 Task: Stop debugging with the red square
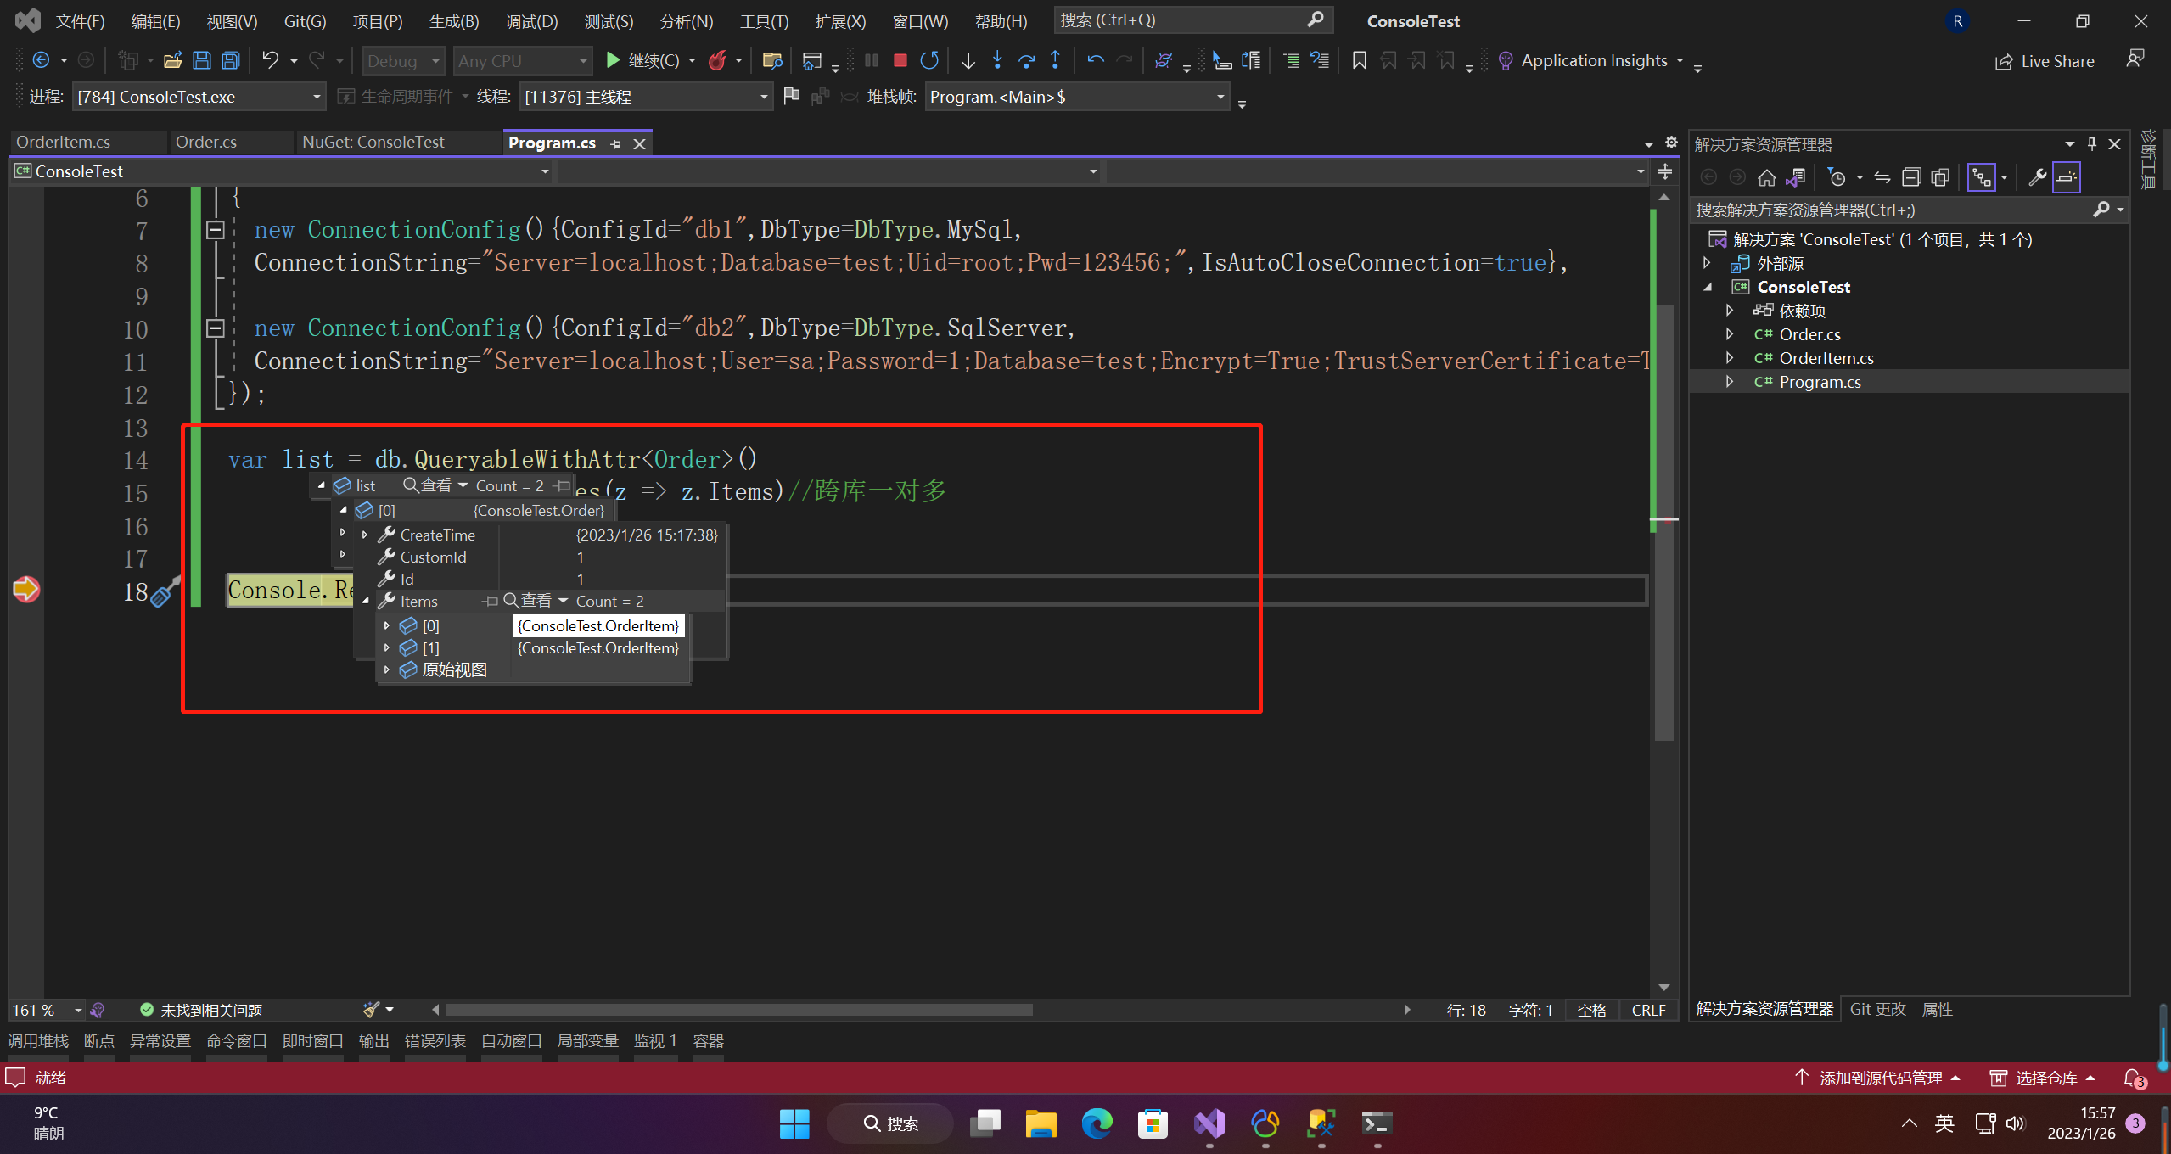tap(900, 60)
